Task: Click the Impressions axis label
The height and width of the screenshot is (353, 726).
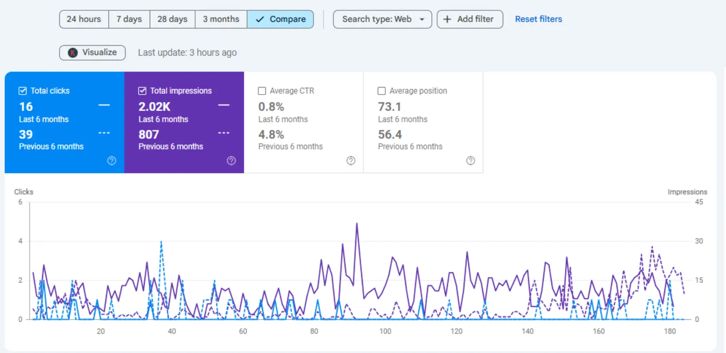Action: (687, 192)
